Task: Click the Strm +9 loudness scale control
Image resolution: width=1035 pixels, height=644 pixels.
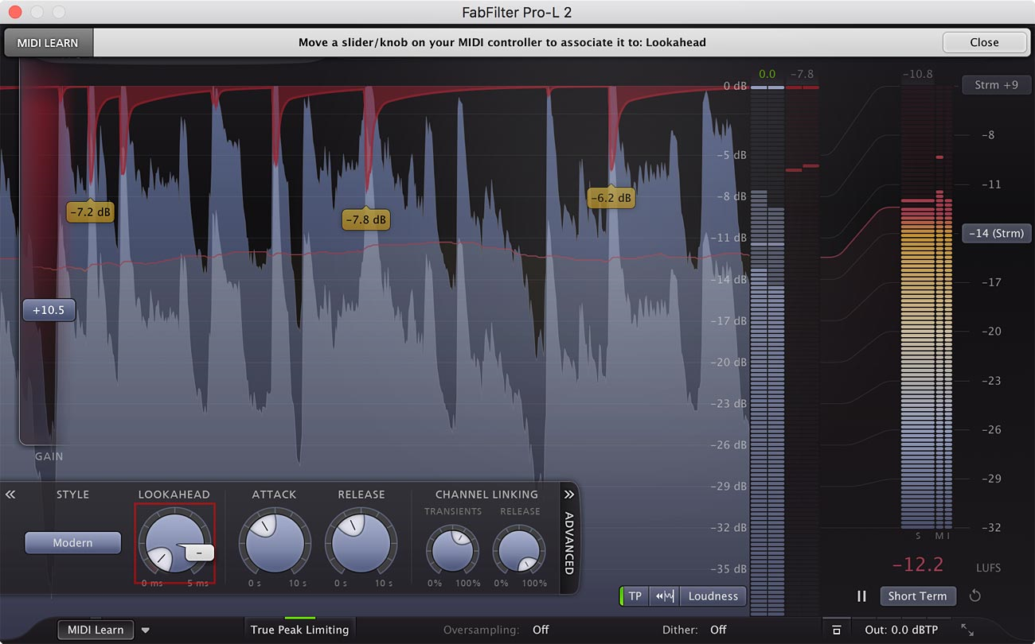Action: click(x=996, y=84)
